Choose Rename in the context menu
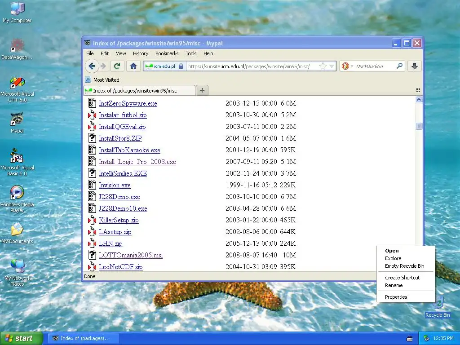 pos(394,285)
